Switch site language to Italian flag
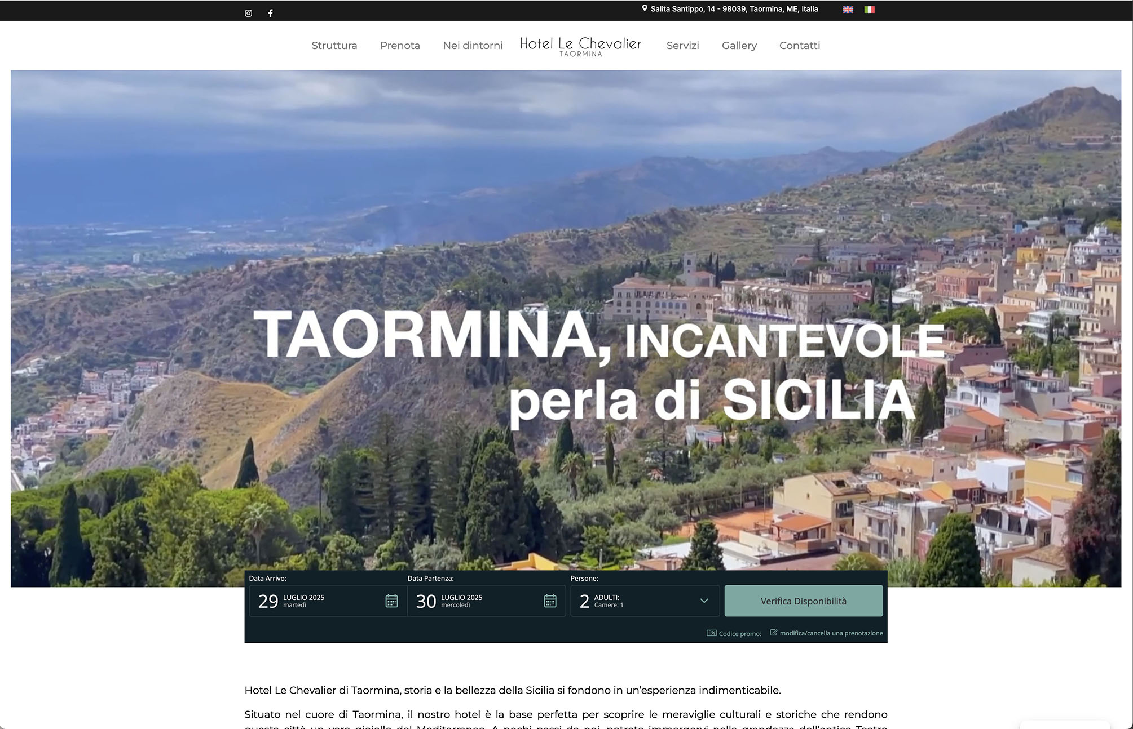This screenshot has width=1133, height=729. 869,10
